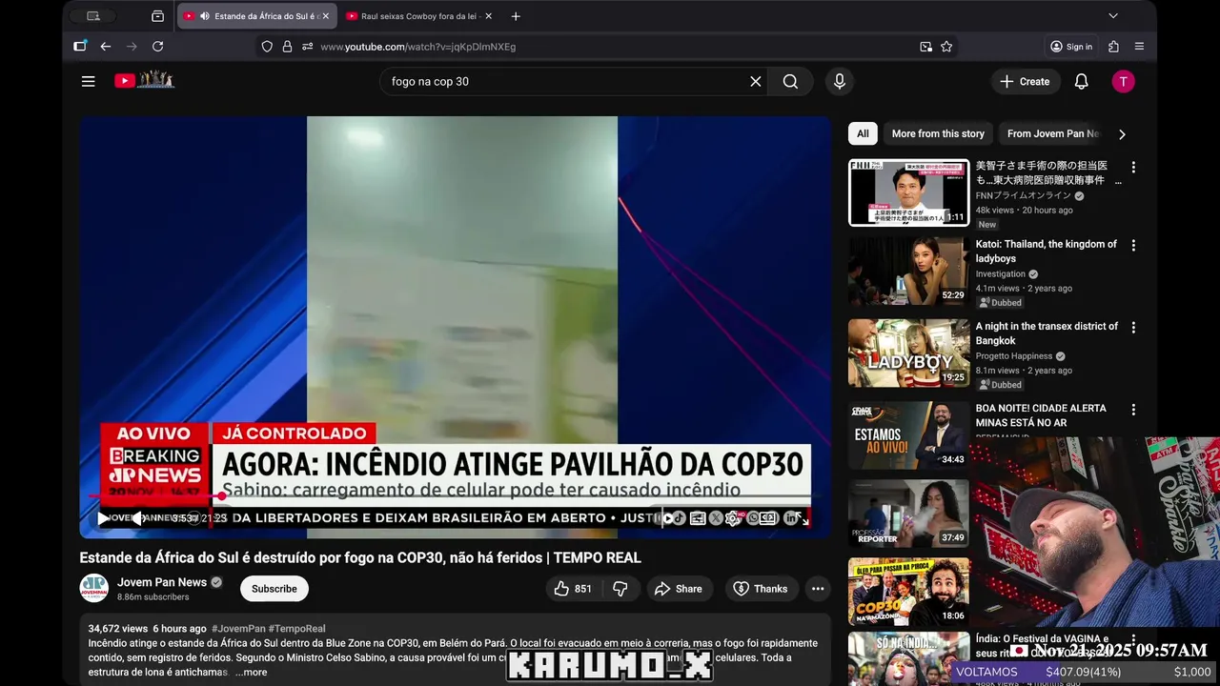1220x686 pixels.
Task: Open the account avatar "T"
Action: pyautogui.click(x=1123, y=81)
